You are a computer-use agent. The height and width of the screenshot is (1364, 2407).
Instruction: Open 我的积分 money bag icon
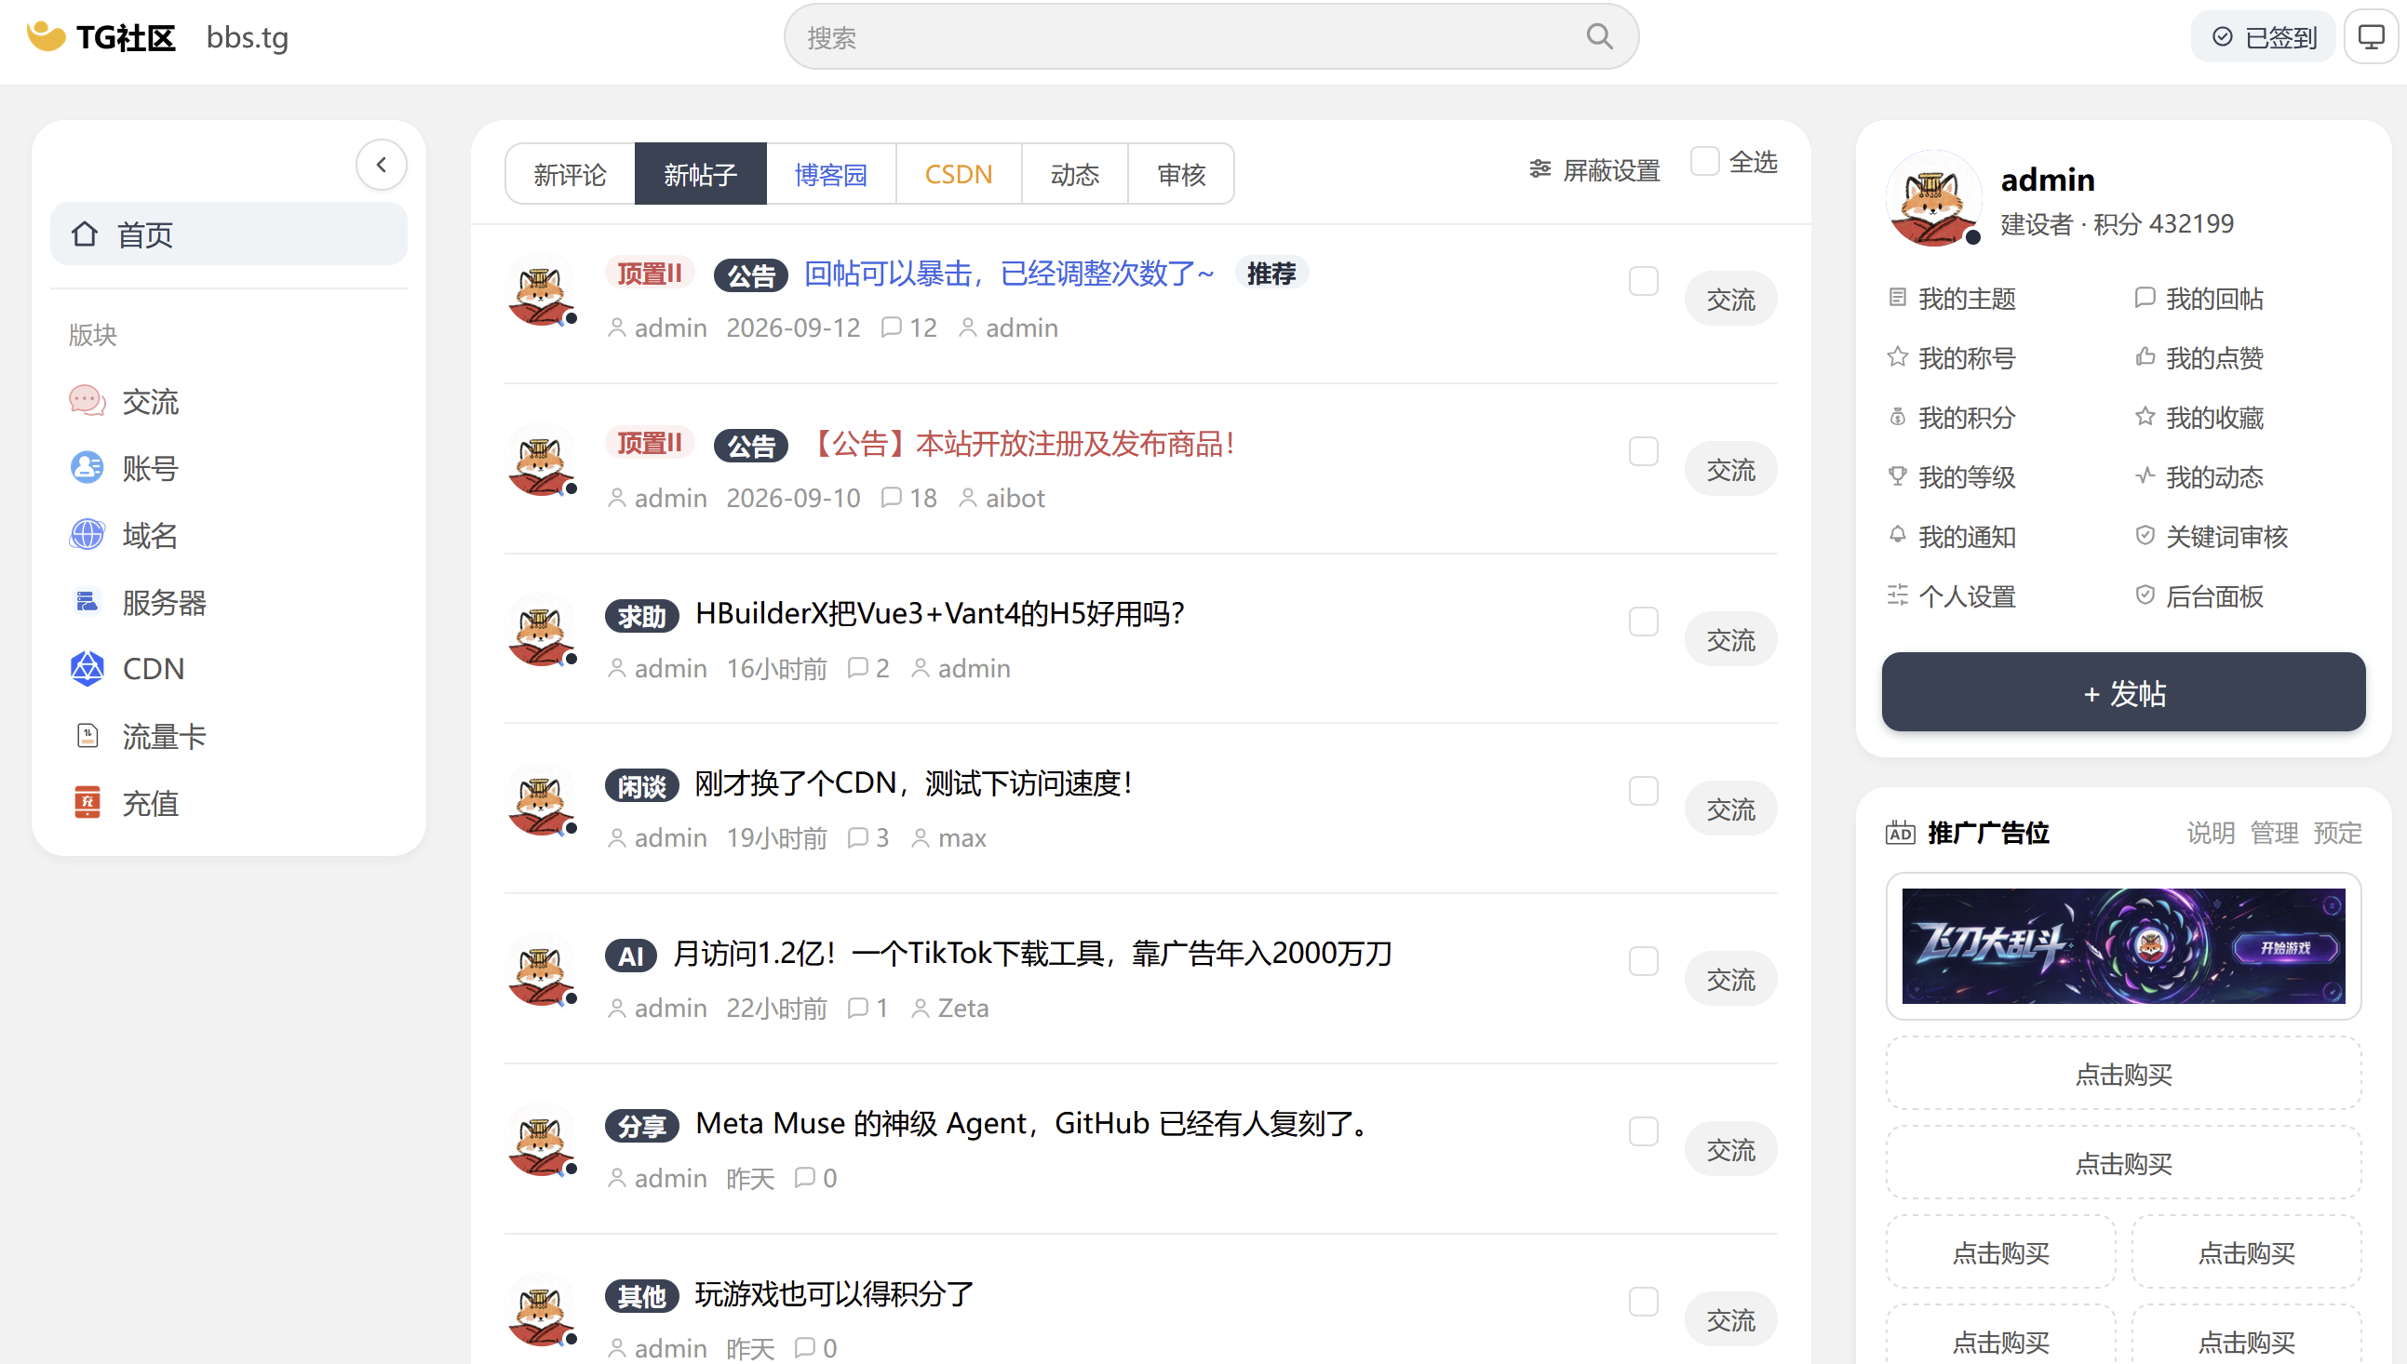[x=1897, y=417]
